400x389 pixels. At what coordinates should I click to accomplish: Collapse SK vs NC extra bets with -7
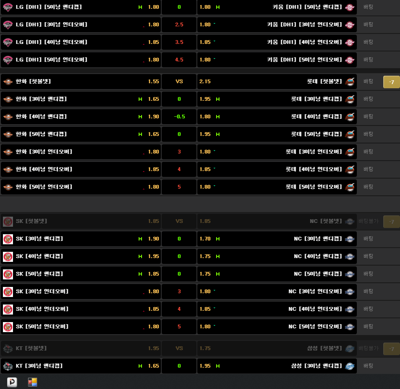click(x=391, y=222)
